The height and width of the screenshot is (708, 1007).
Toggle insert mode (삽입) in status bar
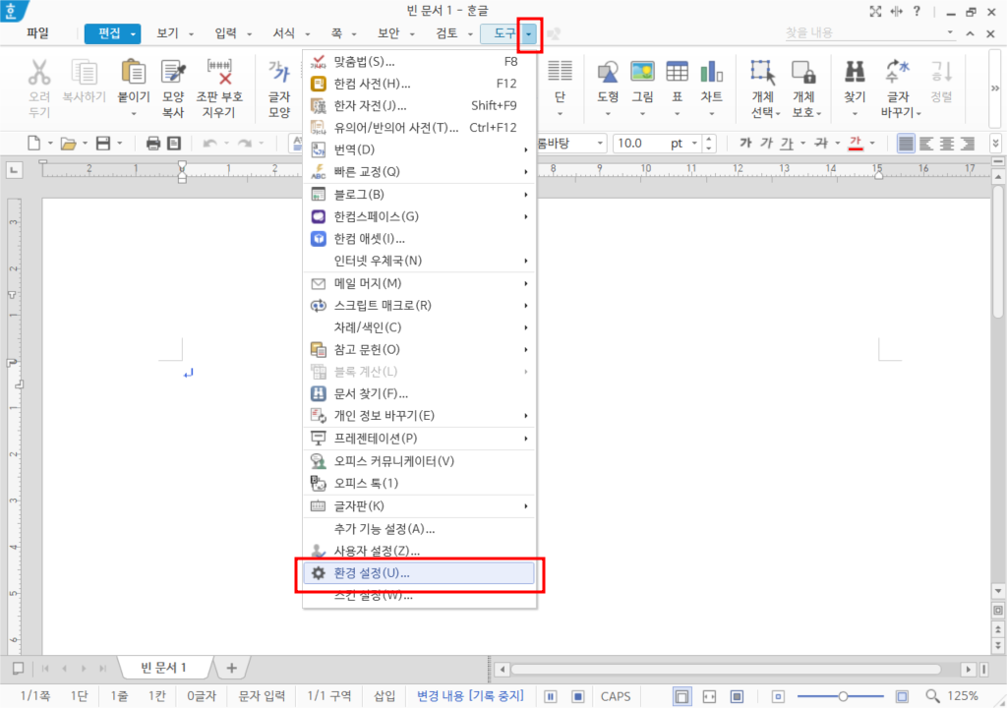(385, 696)
